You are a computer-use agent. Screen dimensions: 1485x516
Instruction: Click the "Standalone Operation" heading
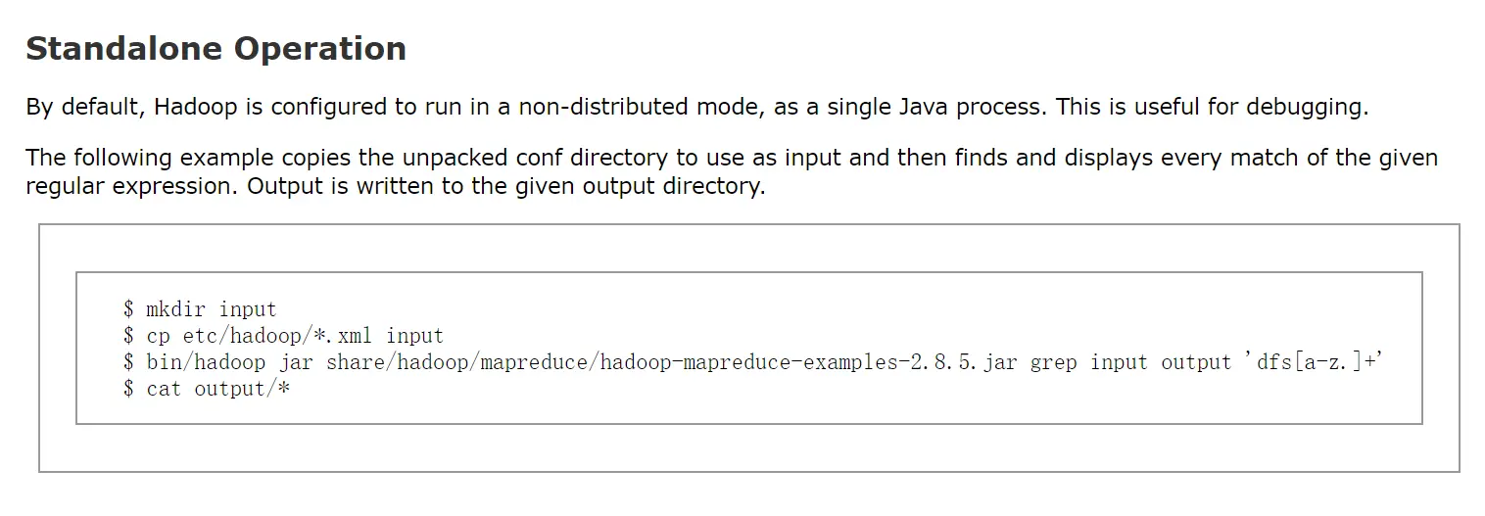[216, 49]
